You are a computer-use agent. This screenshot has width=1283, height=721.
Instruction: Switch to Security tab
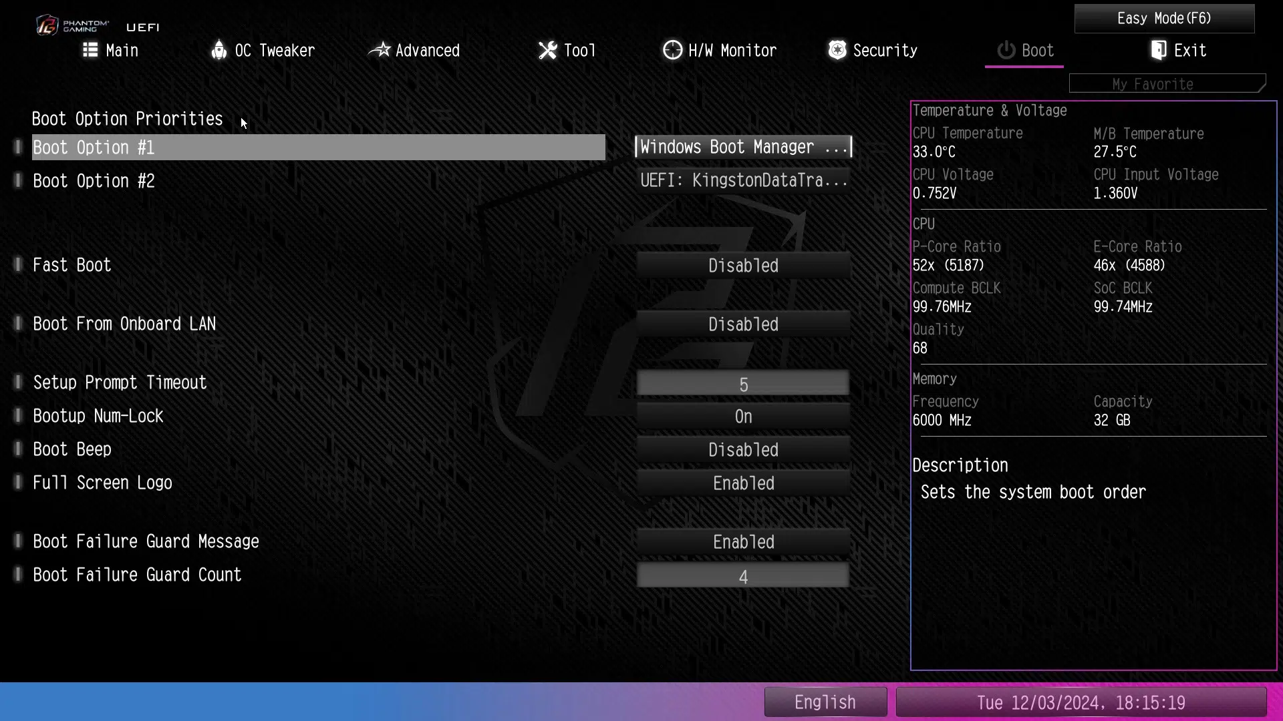[x=873, y=50]
